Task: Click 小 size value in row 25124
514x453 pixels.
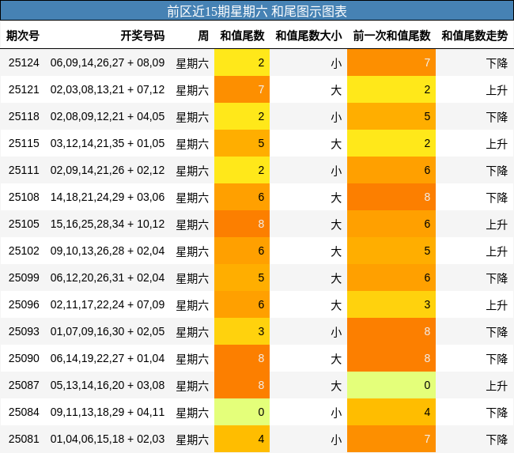Action: 336,63
